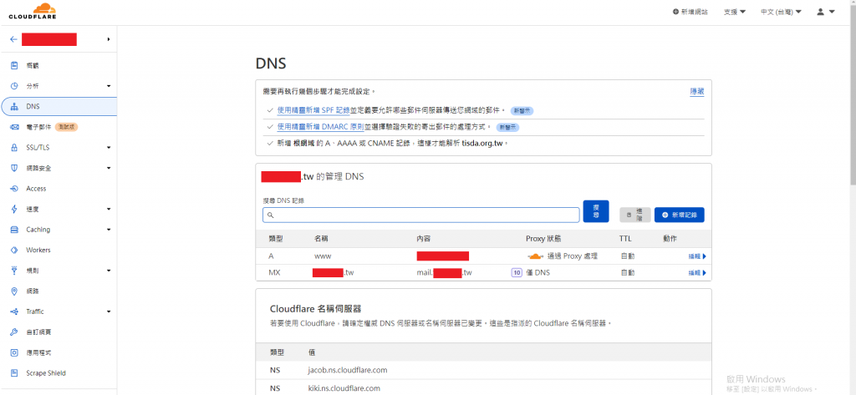
Task: Click the beta badge next to Email
Action: [66, 127]
